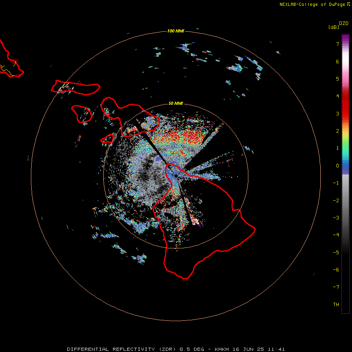The width and height of the screenshot is (352, 352).
Task: Click the 6 value on color scale
Action: tap(338, 61)
